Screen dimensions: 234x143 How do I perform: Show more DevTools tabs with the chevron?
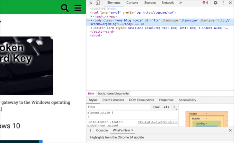180,3
